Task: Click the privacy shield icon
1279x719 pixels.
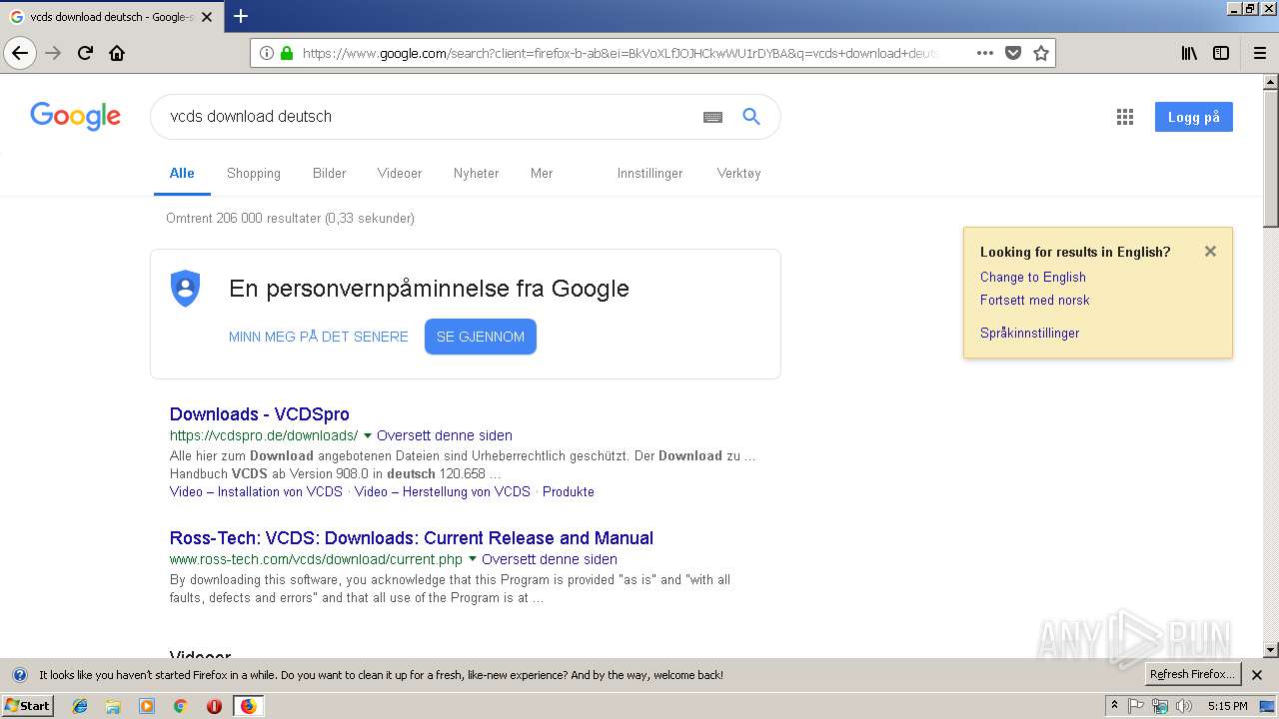Action: 186,289
